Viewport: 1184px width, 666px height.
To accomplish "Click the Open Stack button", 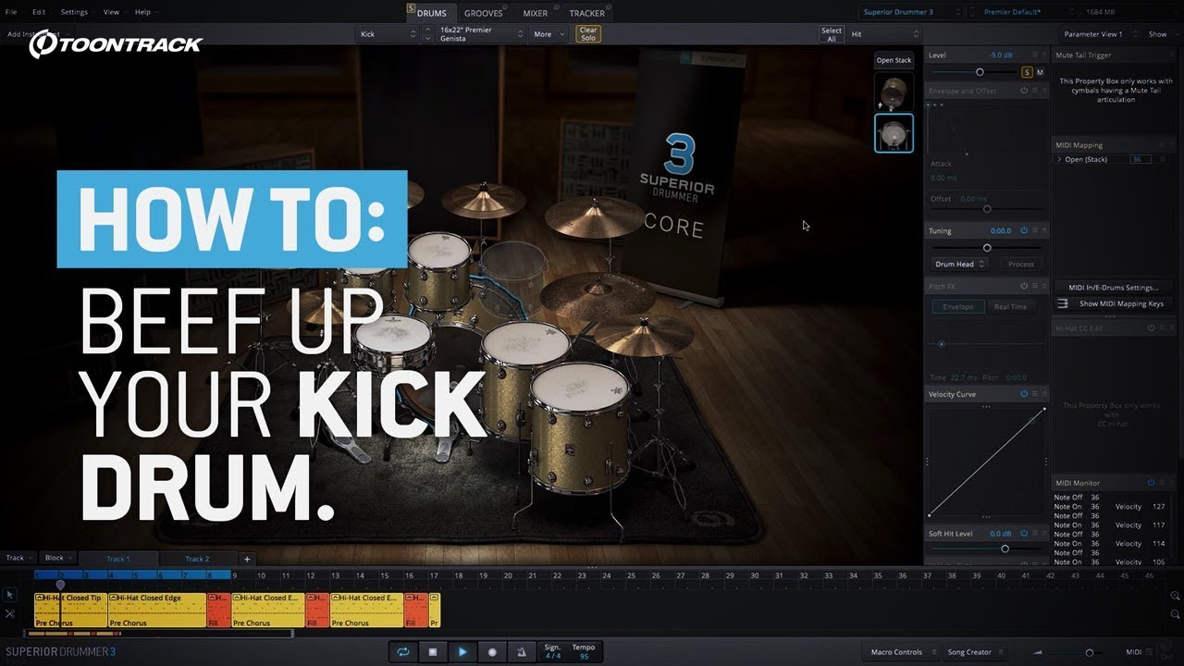I will click(x=894, y=60).
